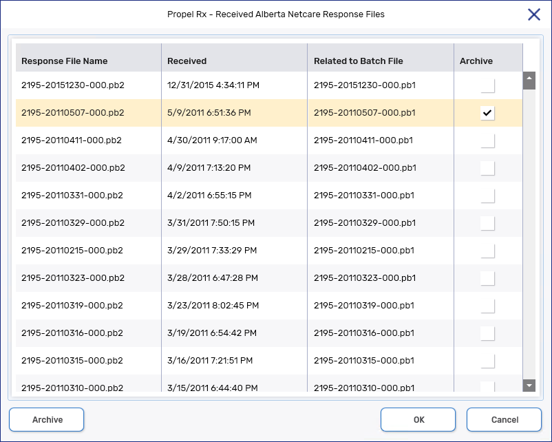The image size is (552, 442).
Task: Click received time 3/19/2011 6:54:42 PM
Action: [x=212, y=333]
